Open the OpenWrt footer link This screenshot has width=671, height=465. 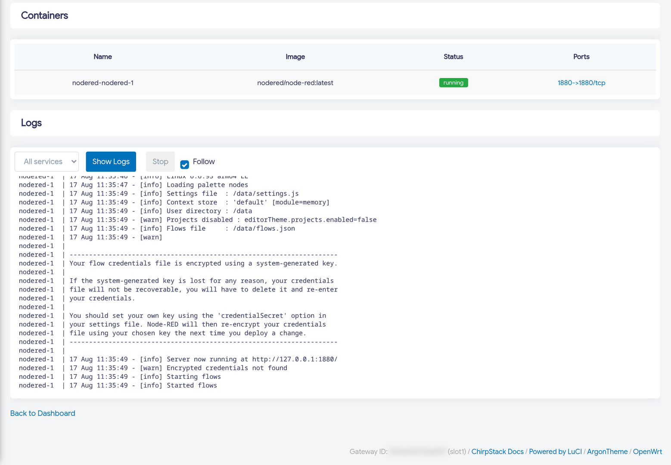[647, 452]
